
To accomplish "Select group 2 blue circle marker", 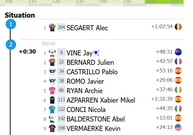I will click(x=11, y=45).
